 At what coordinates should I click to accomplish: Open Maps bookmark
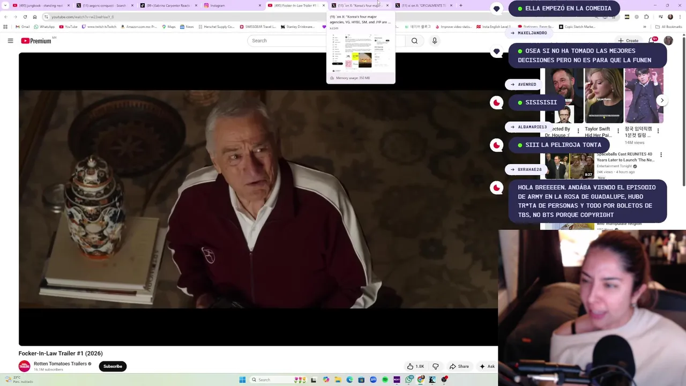(168, 27)
